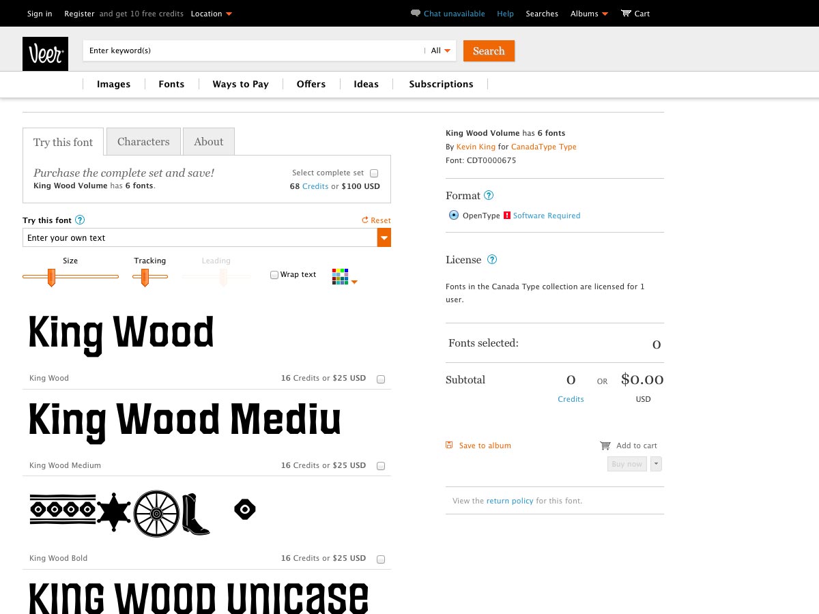Open the color palette picker dropdown
The width and height of the screenshot is (819, 614).
[345, 277]
